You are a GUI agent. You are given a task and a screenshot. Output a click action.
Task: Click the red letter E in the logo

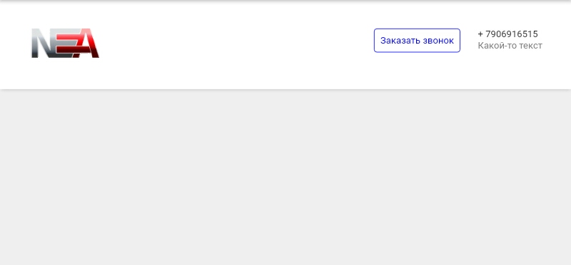pyautogui.click(x=67, y=43)
